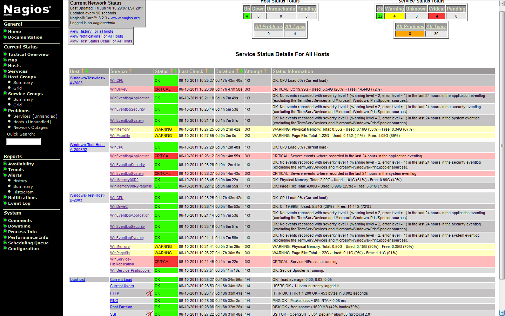Sort Last Check column descending
Viewport: 505px width, 316px height.
(x=210, y=71)
